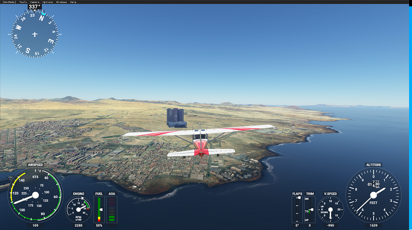Click the trim indicator

(310, 210)
